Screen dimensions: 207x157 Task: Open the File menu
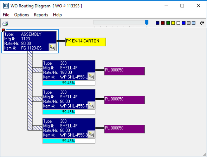[6, 15]
